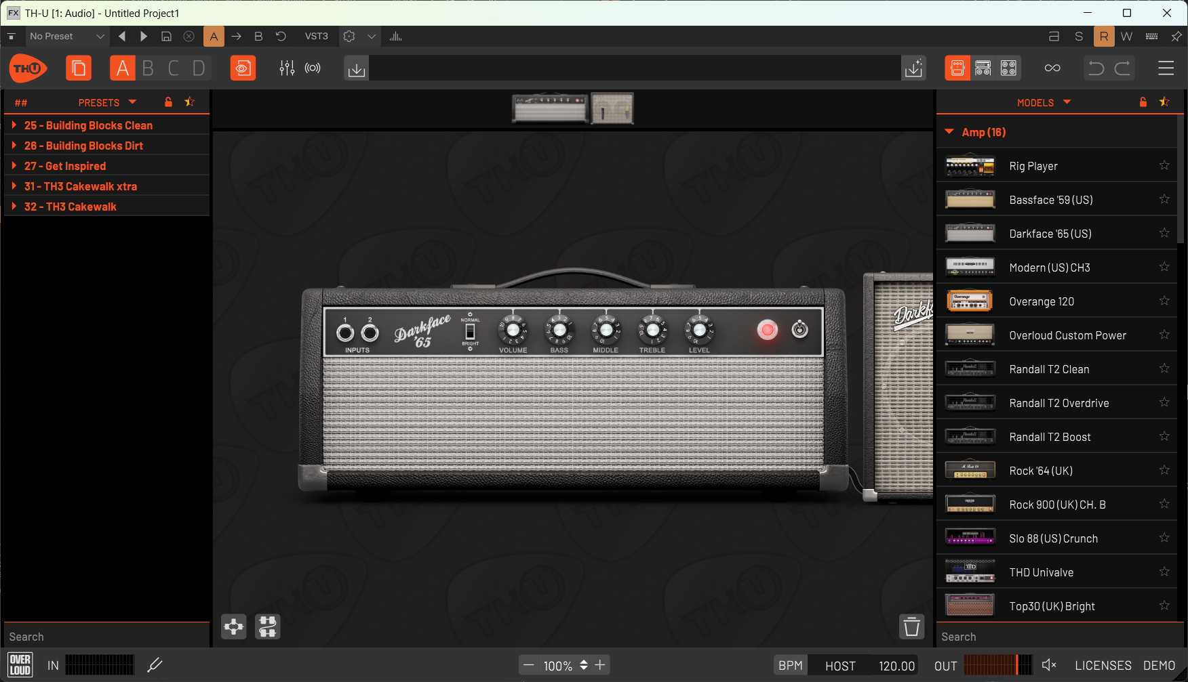Click the save preset icon beside name field
The height and width of the screenshot is (682, 1188).
pyautogui.click(x=914, y=68)
